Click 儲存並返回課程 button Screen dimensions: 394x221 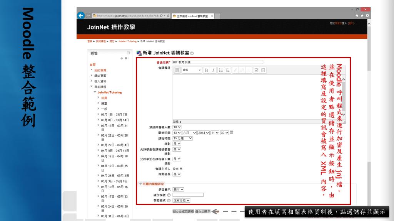pyautogui.click(x=183, y=211)
